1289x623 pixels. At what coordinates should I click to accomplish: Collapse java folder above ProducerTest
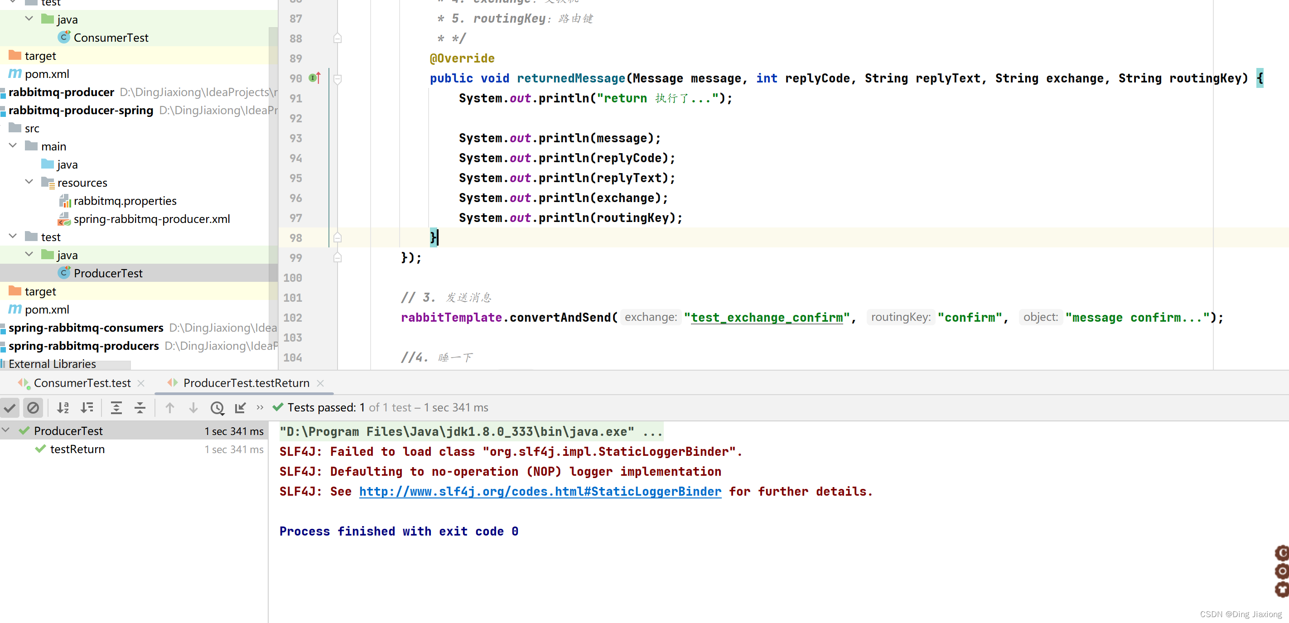tap(29, 254)
